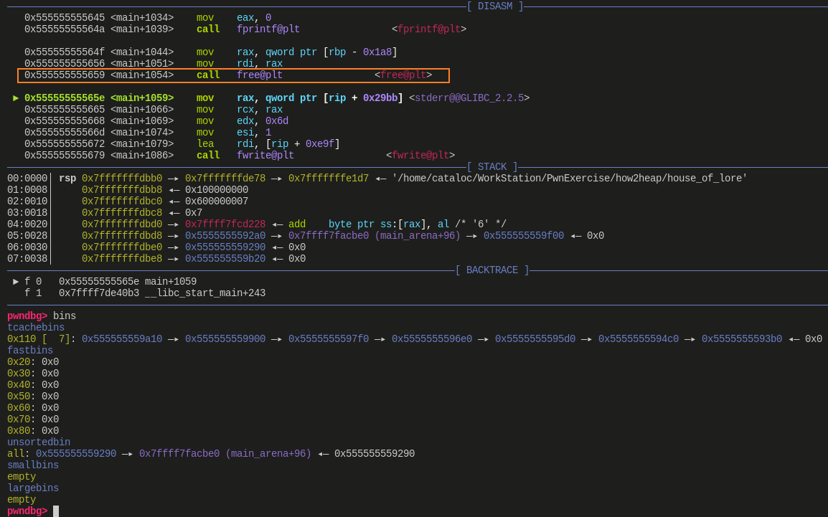Click the stderr@@GLIBC_2.2.5 symbol
This screenshot has height=517, width=828.
click(469, 98)
